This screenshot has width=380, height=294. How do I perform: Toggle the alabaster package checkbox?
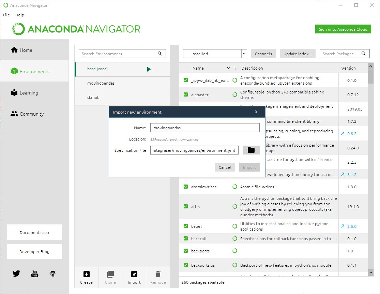tap(186, 94)
